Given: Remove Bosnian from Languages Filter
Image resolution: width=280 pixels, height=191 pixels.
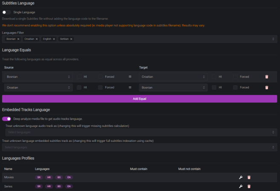Looking at the screenshot, I should pos(18,39).
